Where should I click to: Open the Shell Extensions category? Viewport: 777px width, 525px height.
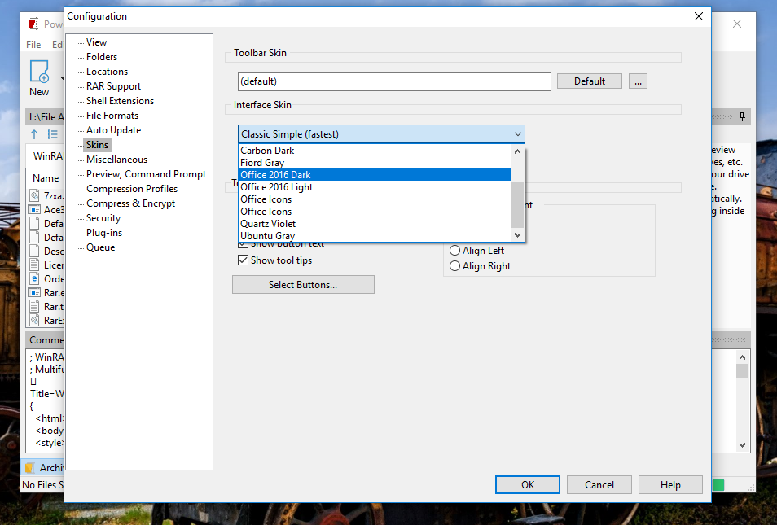(x=120, y=101)
